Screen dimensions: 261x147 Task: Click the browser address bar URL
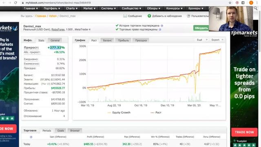58,3
